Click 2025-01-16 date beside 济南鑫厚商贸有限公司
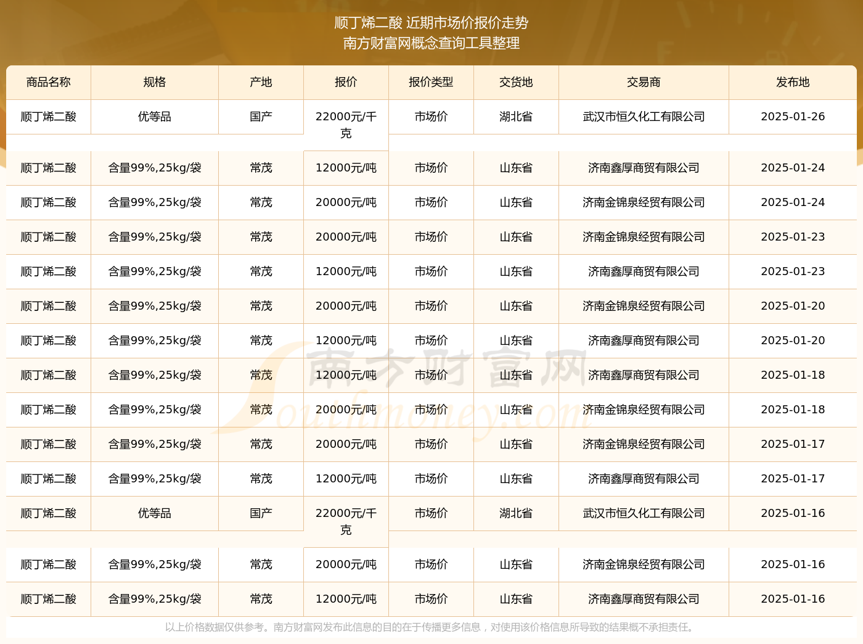 [793, 599]
